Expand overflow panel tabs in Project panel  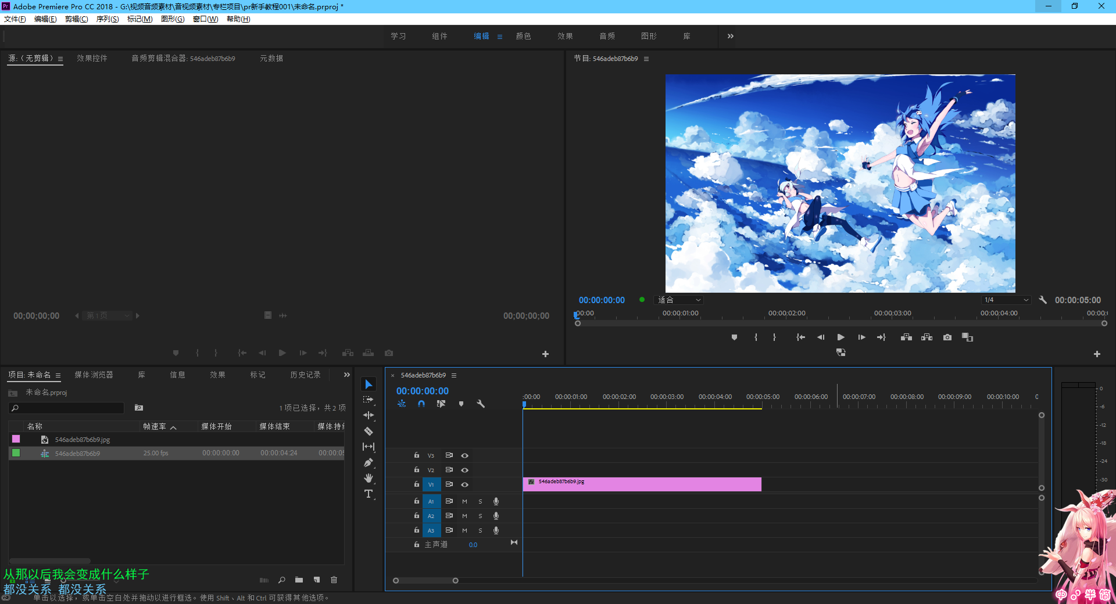[347, 375]
